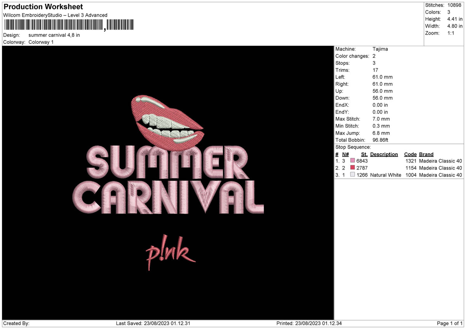
Task: Click the Right value 61.0 mm
Action: (x=383, y=84)
